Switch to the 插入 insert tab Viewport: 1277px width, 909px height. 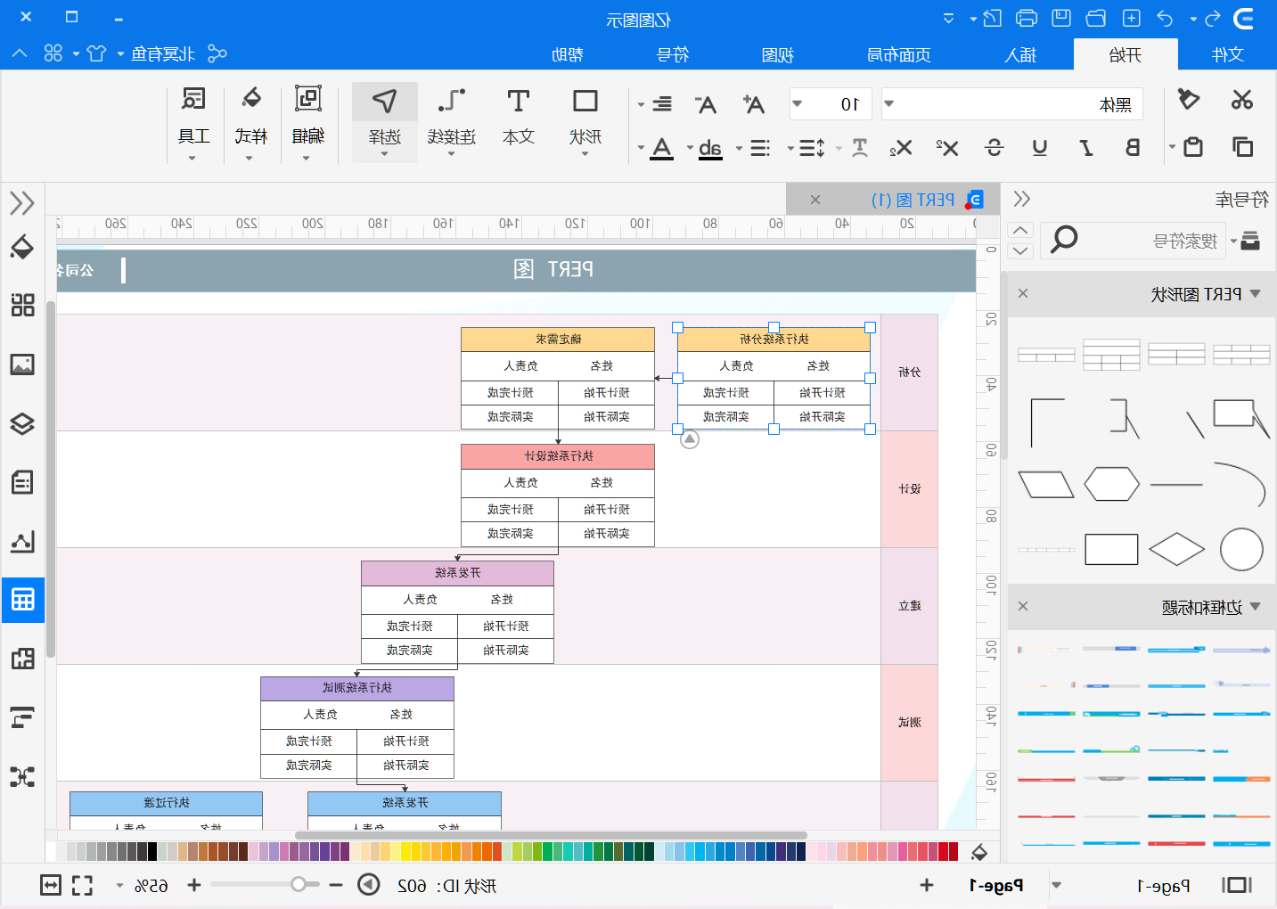(1021, 54)
